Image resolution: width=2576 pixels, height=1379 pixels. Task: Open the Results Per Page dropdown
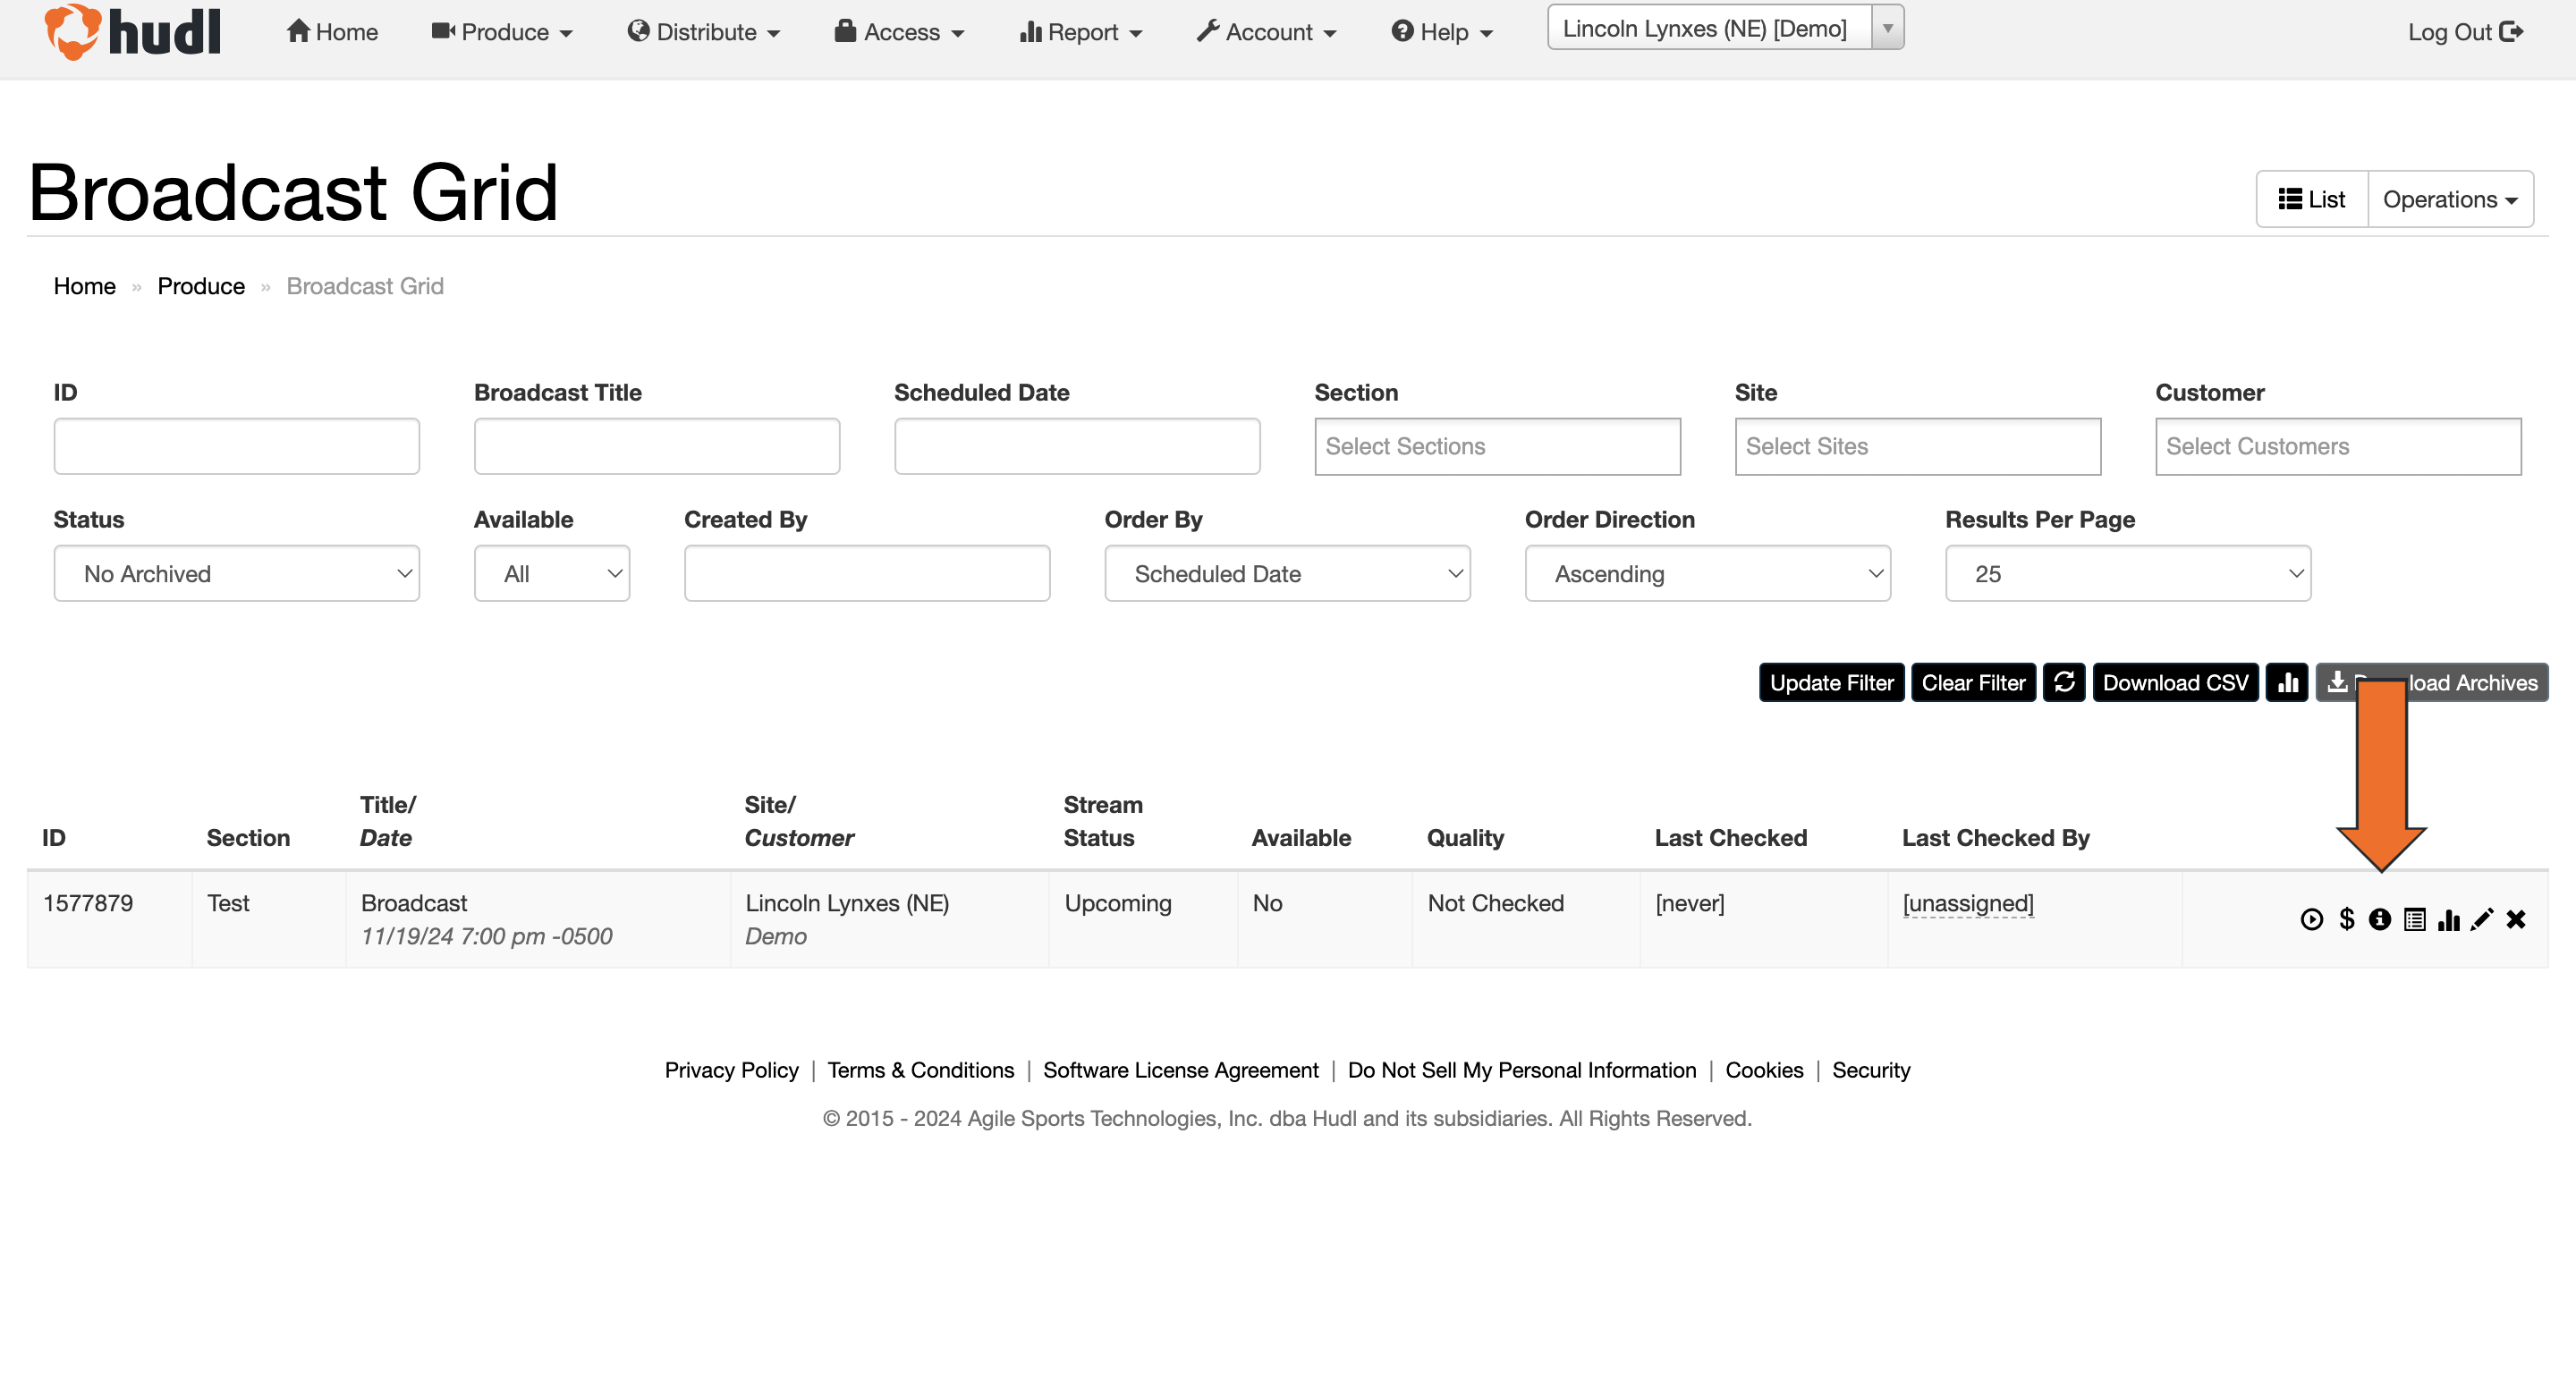coord(2127,574)
